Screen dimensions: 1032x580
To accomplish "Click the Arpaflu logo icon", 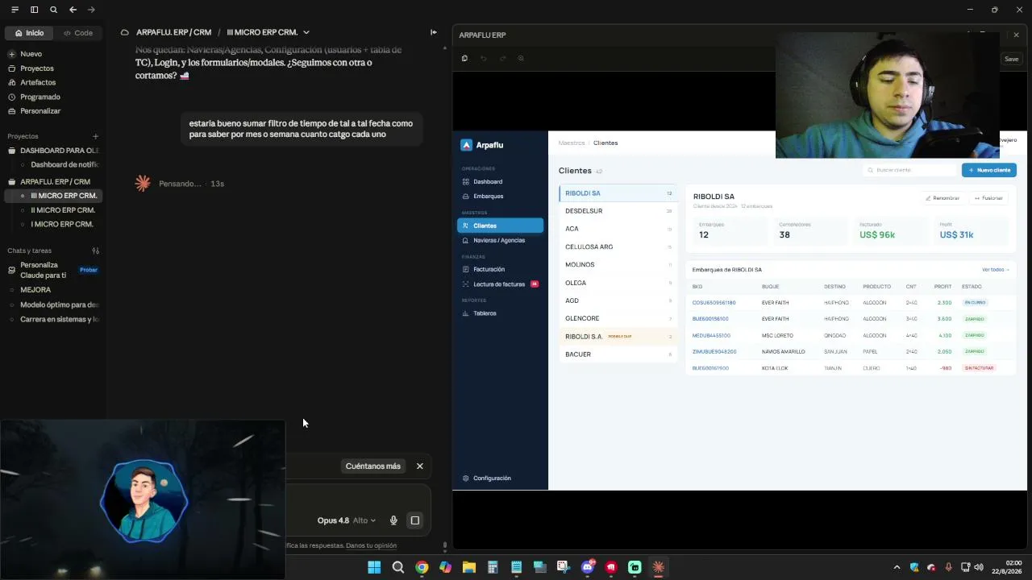I will point(466,145).
